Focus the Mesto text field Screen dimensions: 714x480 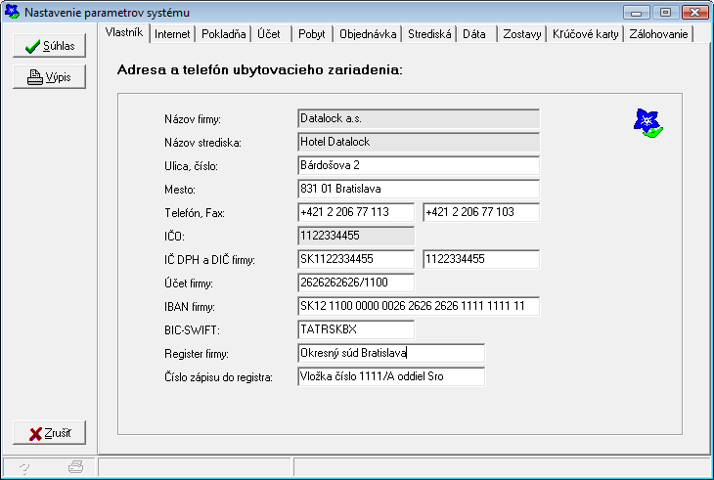pyautogui.click(x=418, y=189)
